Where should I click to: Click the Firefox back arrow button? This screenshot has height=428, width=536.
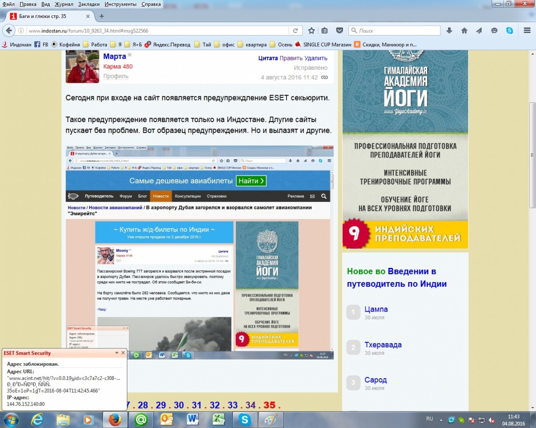9,31
